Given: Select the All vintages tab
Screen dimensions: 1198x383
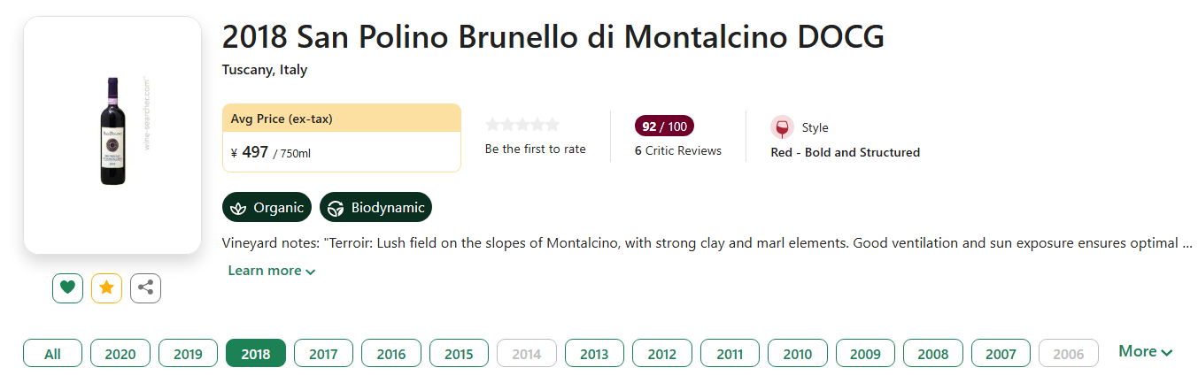Looking at the screenshot, I should 52,354.
